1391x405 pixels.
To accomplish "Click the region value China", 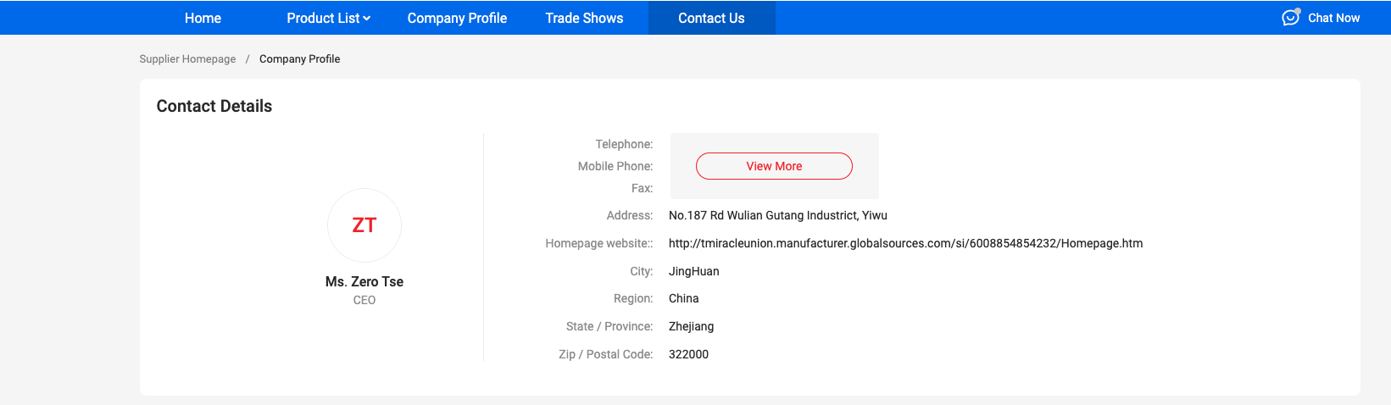I will point(683,298).
